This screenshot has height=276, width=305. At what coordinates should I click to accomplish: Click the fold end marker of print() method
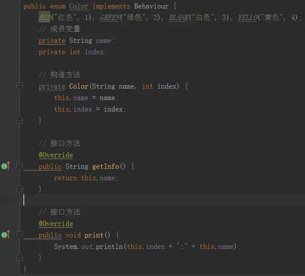[20, 257]
